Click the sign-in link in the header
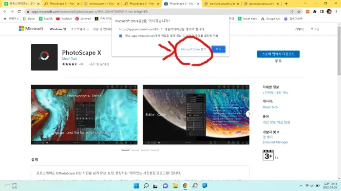This screenshot has width=341, height=191. click(x=315, y=29)
